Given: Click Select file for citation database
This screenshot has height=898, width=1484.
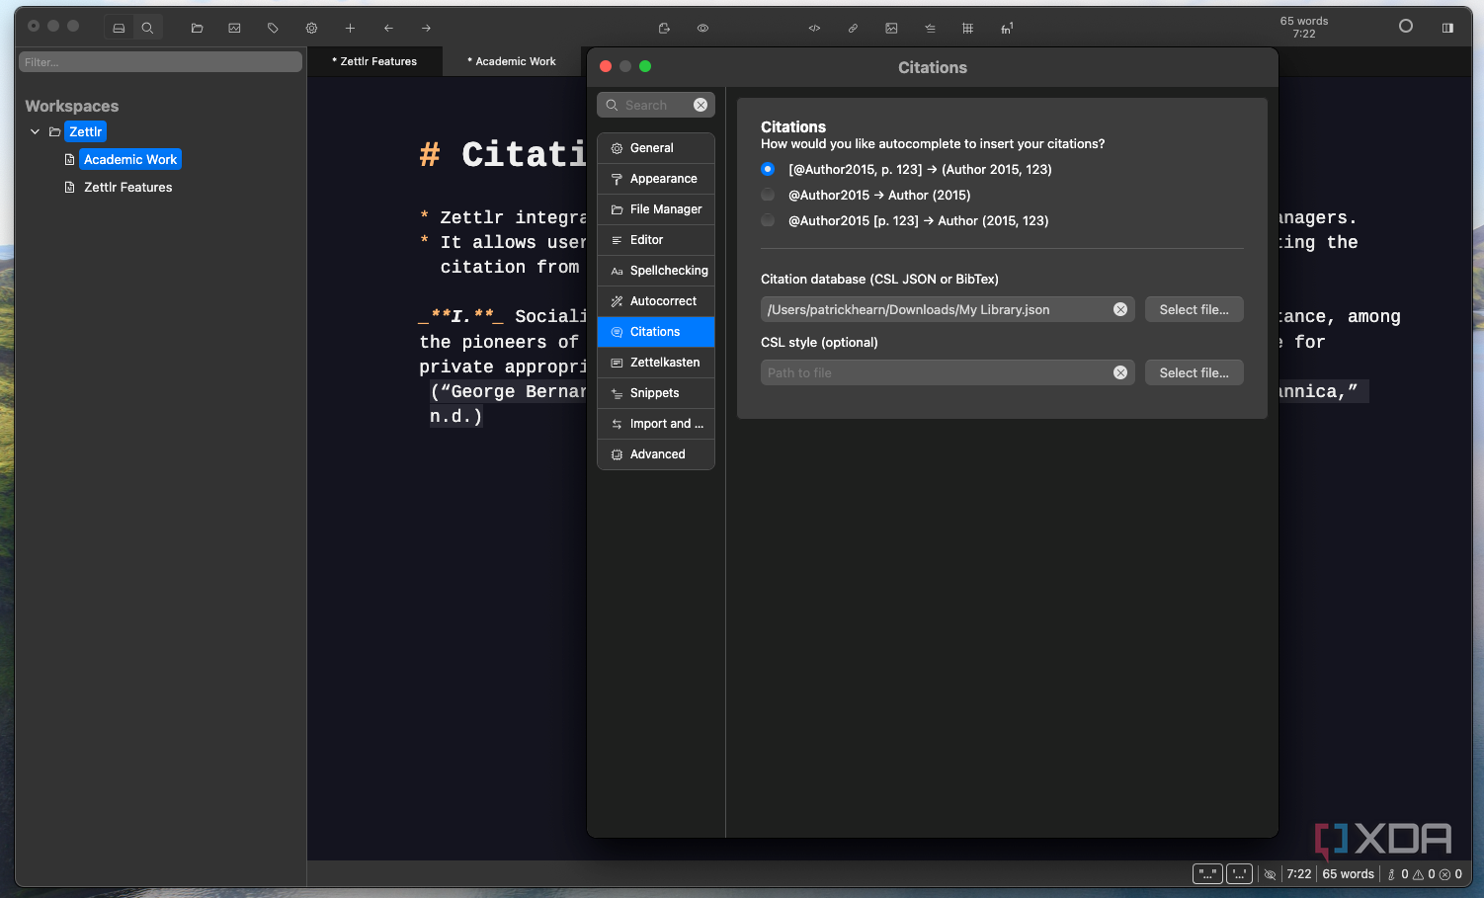Looking at the screenshot, I should click(1194, 309).
